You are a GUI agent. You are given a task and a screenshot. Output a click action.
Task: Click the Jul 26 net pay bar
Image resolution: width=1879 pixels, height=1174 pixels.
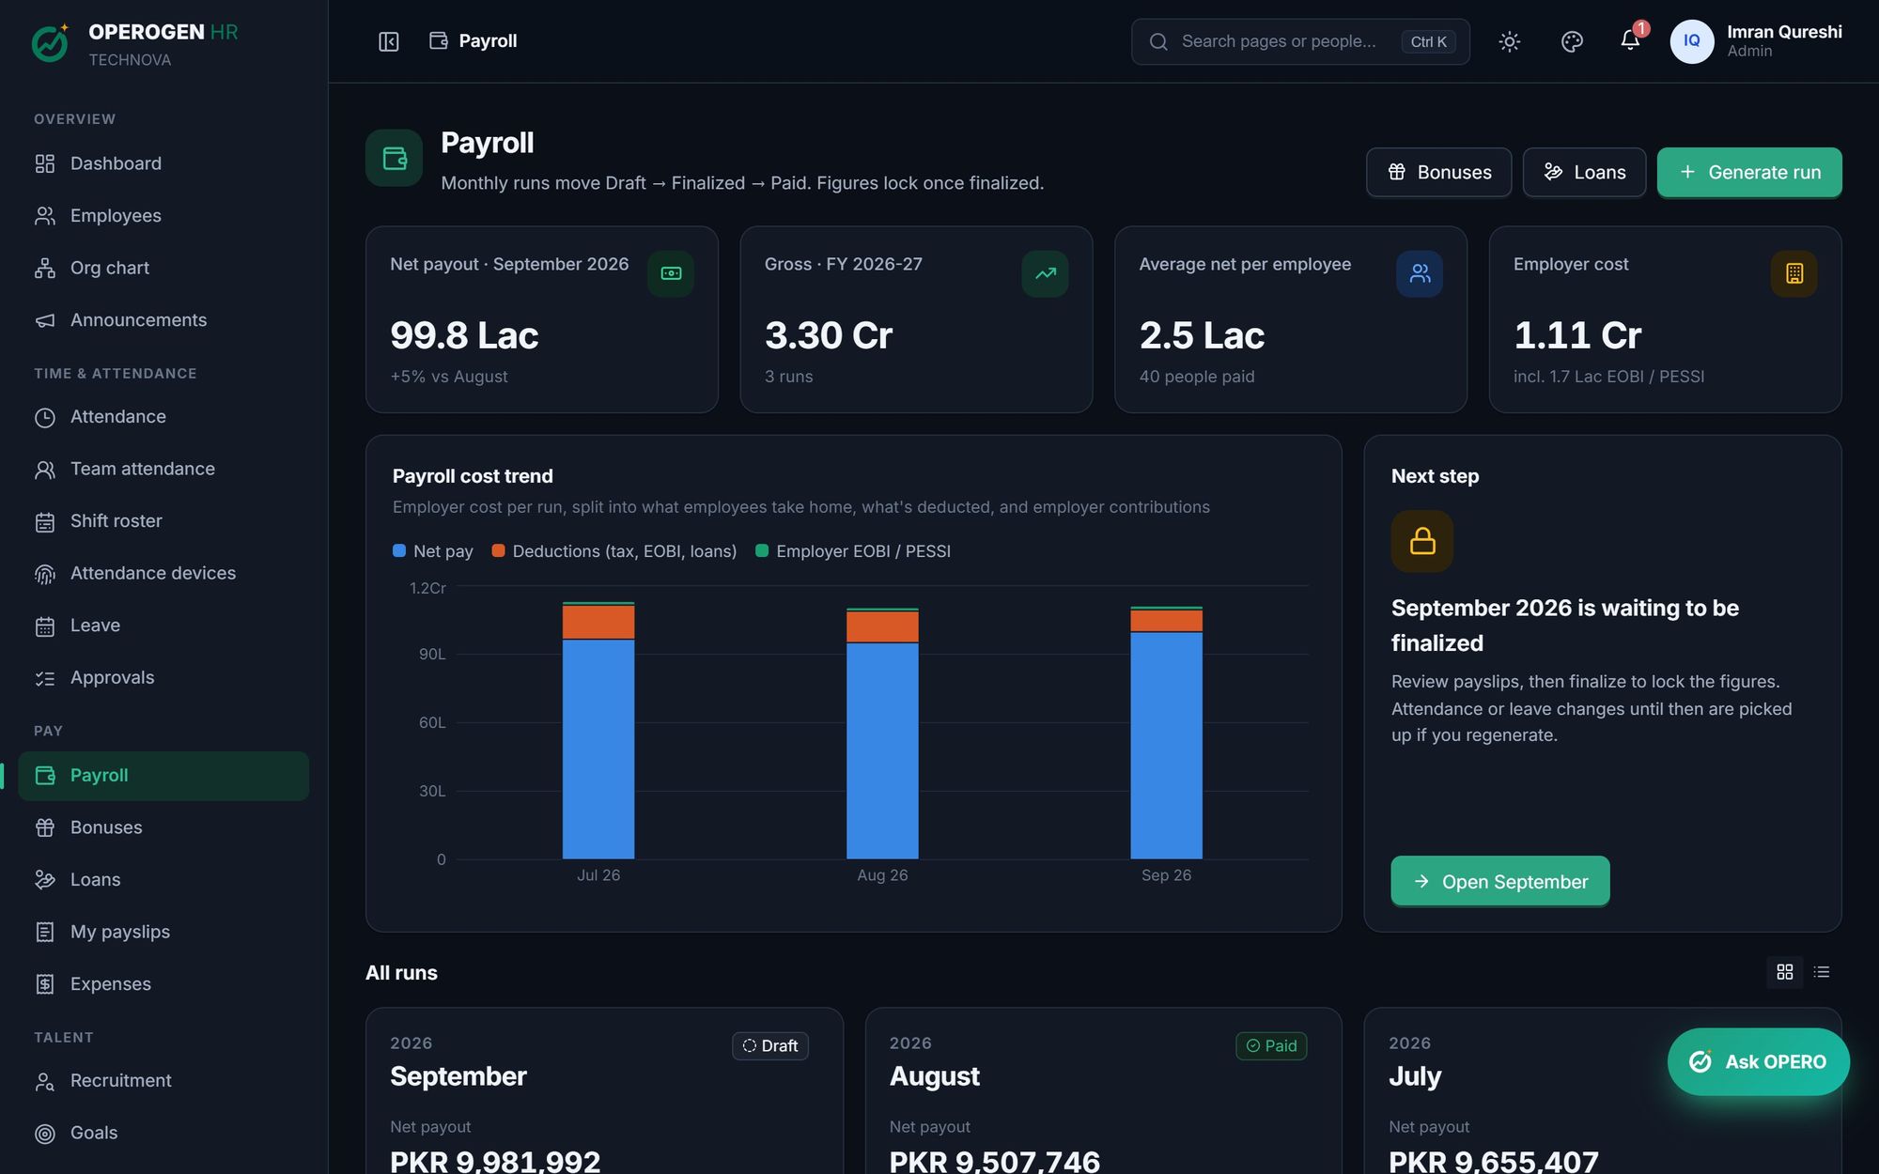click(598, 749)
